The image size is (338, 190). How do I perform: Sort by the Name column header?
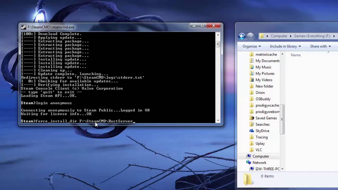[x=295, y=55]
